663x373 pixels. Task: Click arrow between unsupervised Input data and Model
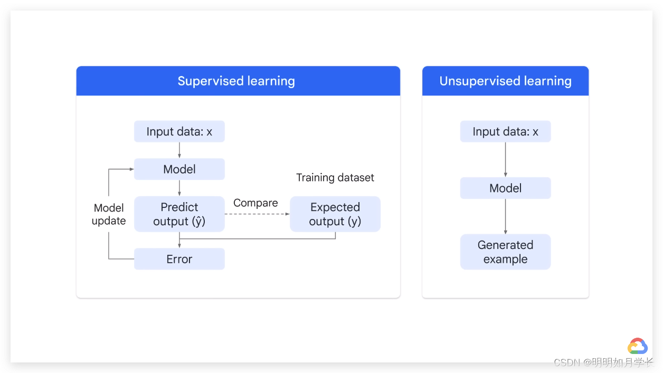pos(505,160)
